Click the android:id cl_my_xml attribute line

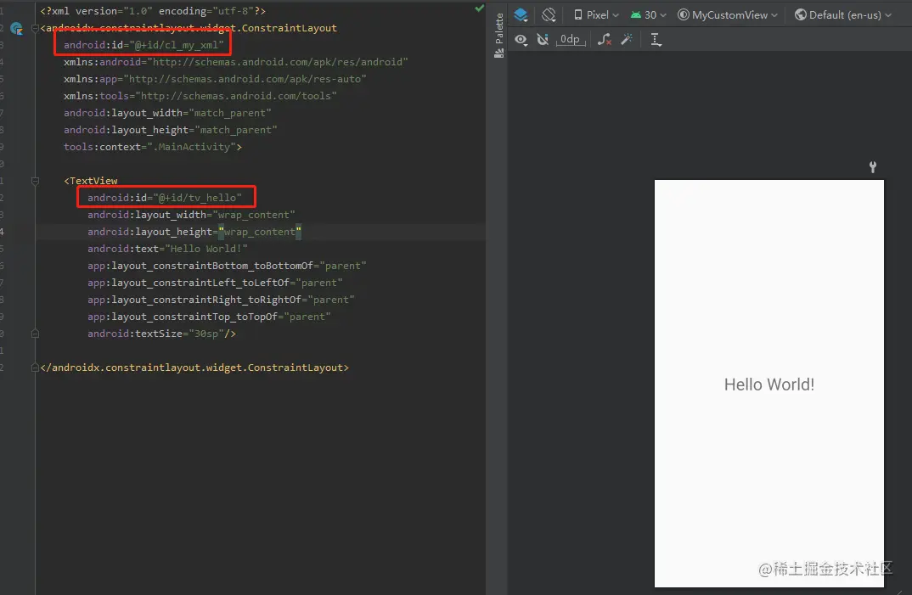pyautogui.click(x=144, y=45)
